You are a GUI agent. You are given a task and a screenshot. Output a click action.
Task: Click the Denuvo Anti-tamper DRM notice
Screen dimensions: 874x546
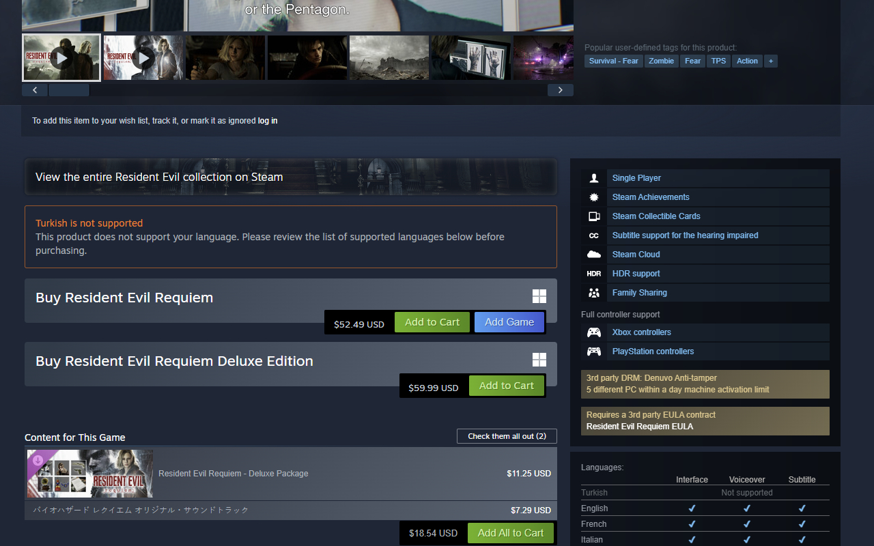click(705, 384)
